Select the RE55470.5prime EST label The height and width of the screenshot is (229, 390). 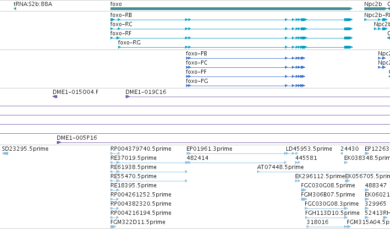pyautogui.click(x=133, y=176)
